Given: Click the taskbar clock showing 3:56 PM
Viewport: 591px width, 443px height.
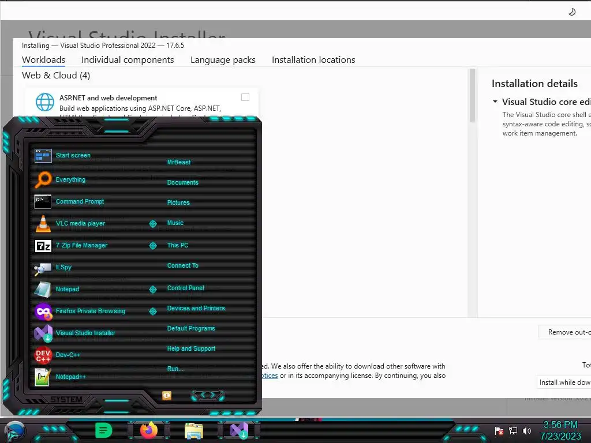Looking at the screenshot, I should pyautogui.click(x=560, y=425).
